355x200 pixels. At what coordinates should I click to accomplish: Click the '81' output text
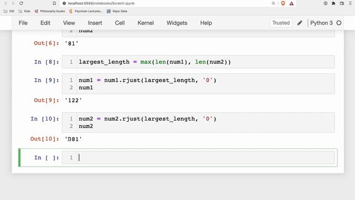coord(72,43)
